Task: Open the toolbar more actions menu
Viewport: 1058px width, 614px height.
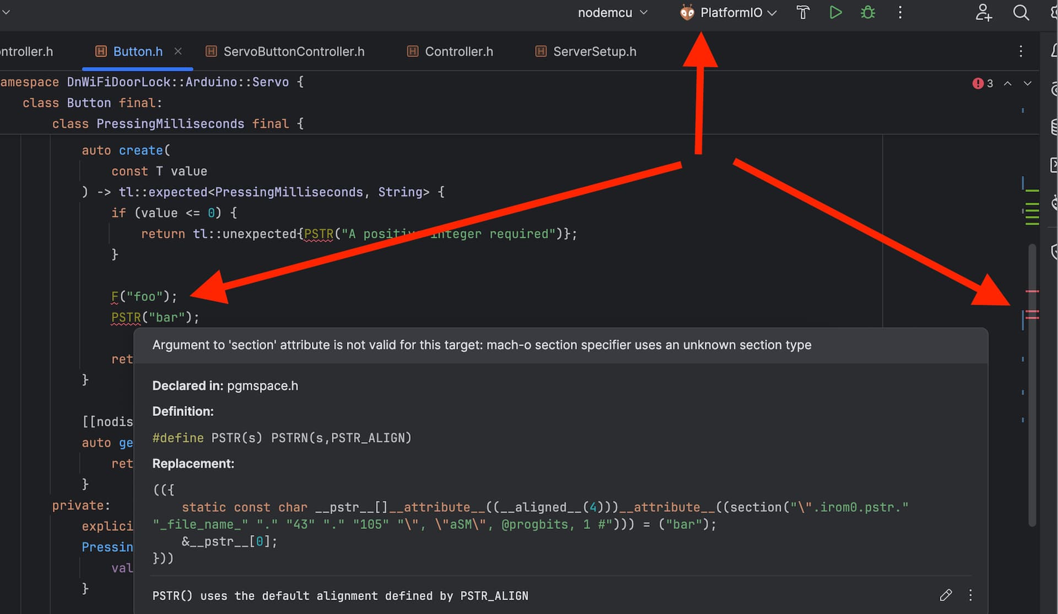Action: 900,13
